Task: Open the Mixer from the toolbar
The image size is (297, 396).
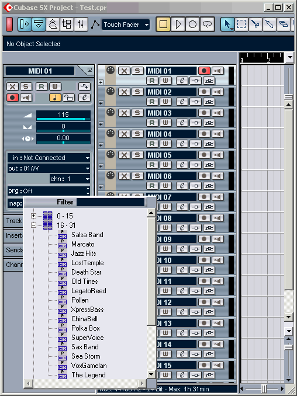Action: (x=81, y=25)
